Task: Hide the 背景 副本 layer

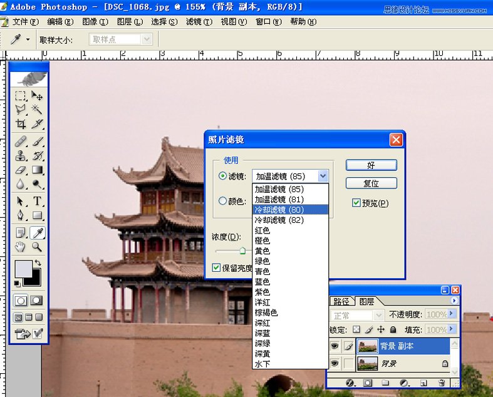Action: coord(335,346)
